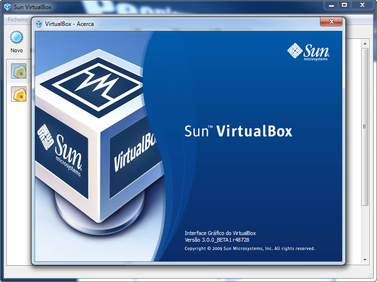Click the 'Interface Gráfico do VirtualBox' text

pyautogui.click(x=220, y=233)
